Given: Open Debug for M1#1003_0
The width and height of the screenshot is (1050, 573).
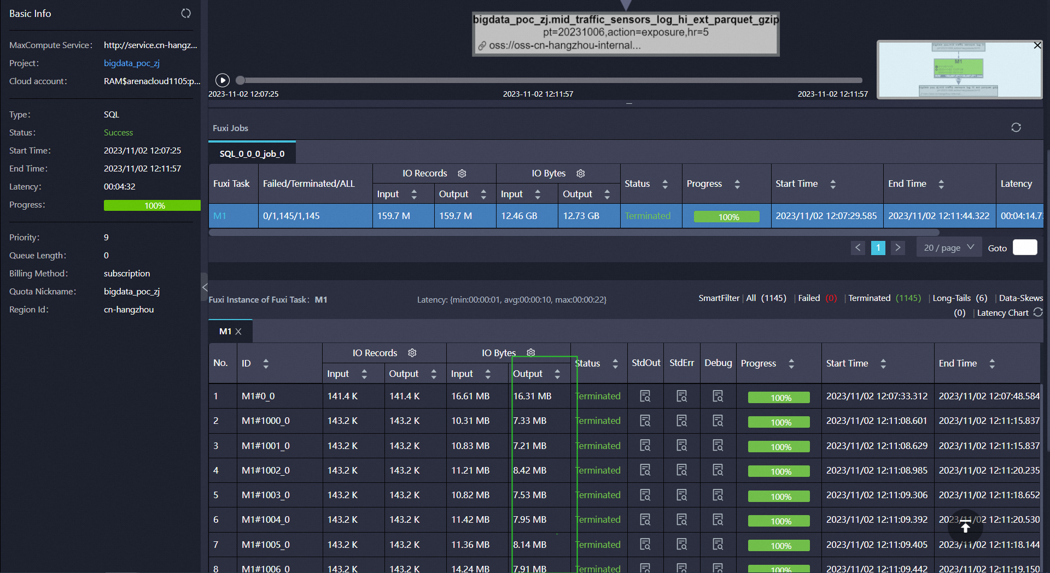Looking at the screenshot, I should pos(717,495).
